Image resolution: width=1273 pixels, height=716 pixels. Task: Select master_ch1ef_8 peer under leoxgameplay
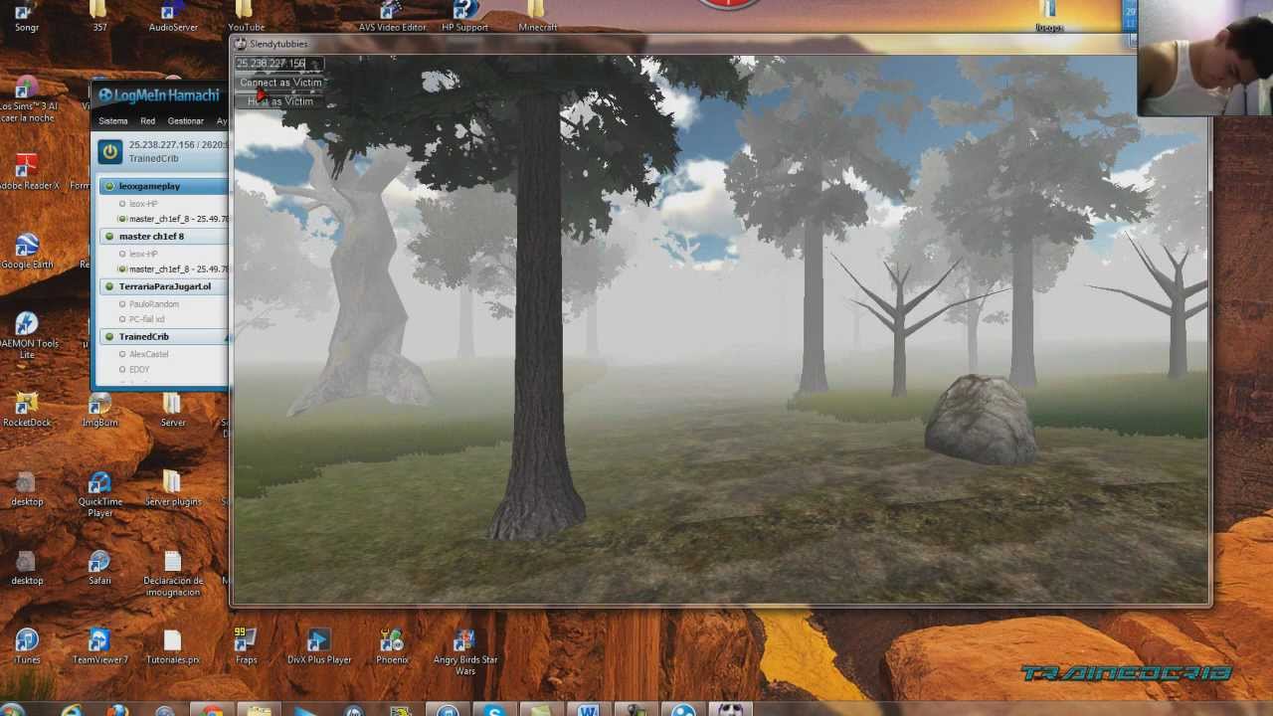[x=172, y=219]
